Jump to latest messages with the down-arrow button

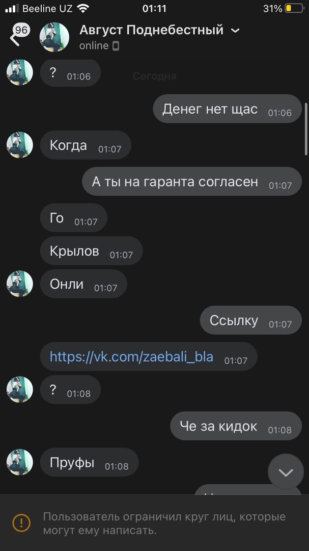click(x=286, y=472)
